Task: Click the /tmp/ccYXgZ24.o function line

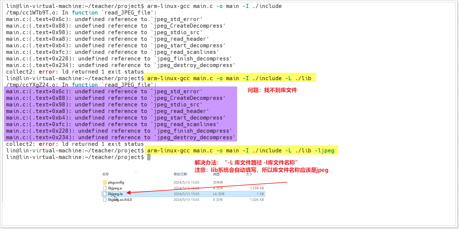Action: tap(82, 85)
